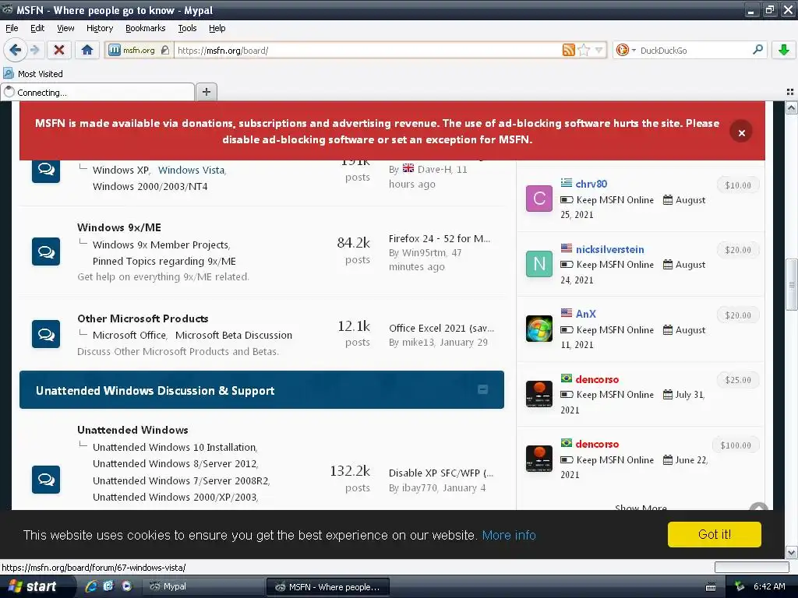Dismiss the ad-blocking warning banner
Viewport: 798px width, 598px height.
point(741,132)
